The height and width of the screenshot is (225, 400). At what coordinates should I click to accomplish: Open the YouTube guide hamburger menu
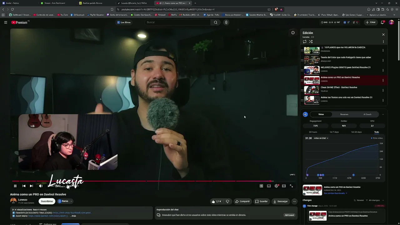tap(6, 22)
